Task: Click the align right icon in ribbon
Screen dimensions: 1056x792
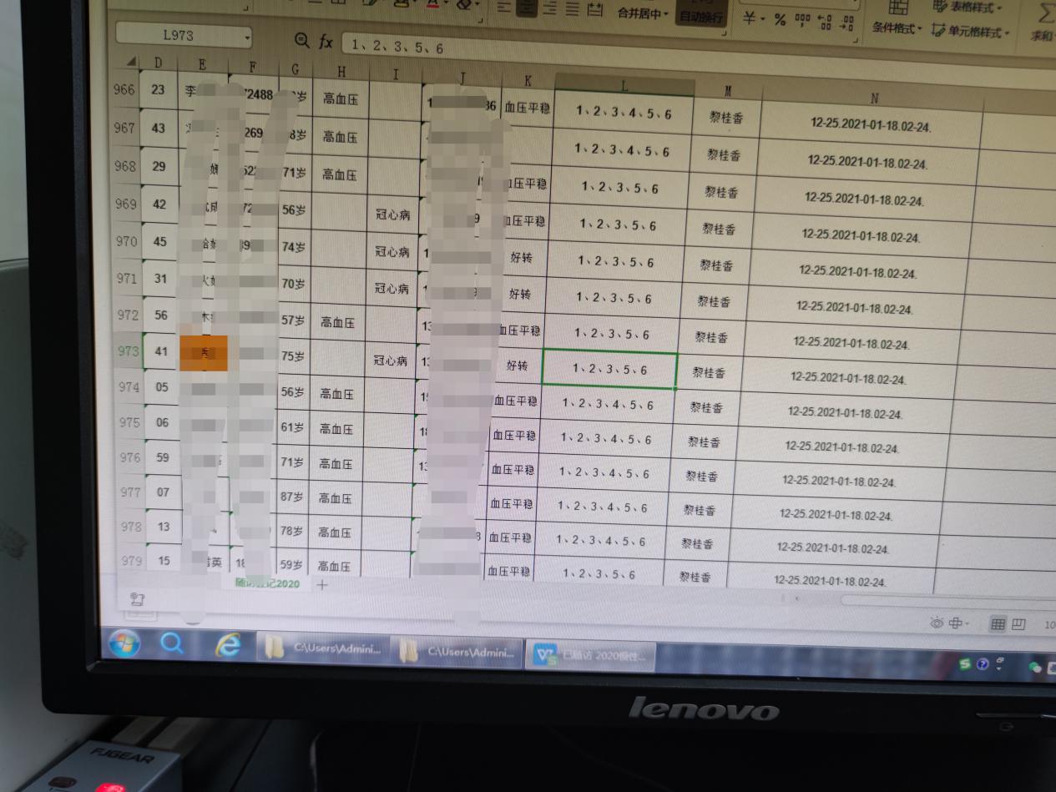Action: (x=549, y=8)
